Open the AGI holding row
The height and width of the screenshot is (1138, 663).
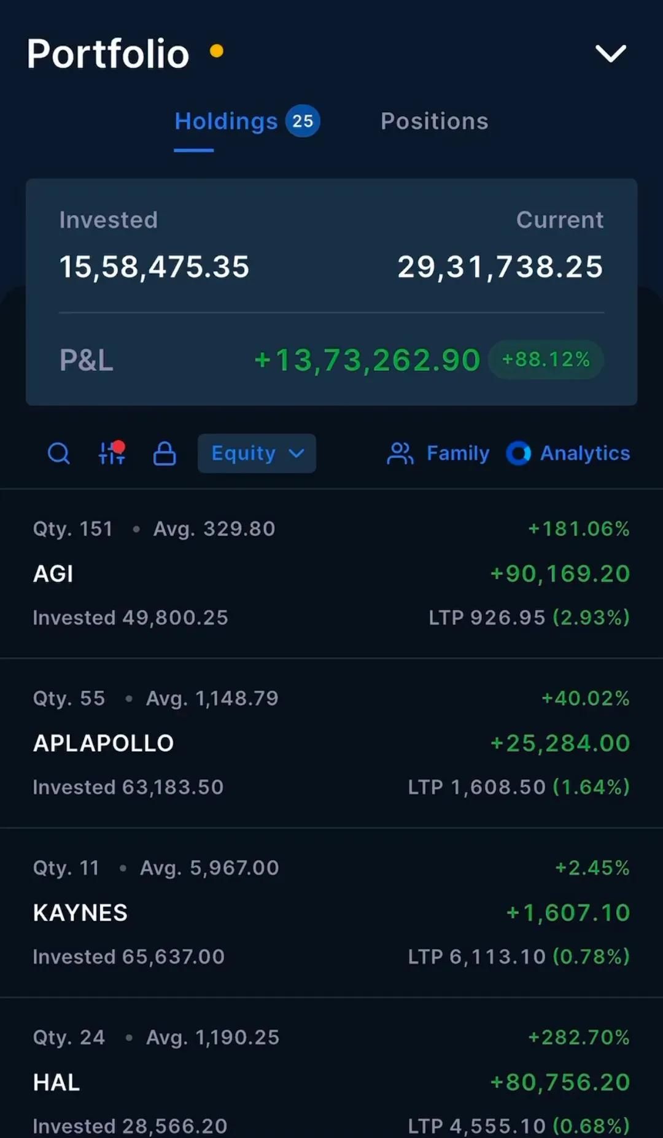pyautogui.click(x=331, y=574)
